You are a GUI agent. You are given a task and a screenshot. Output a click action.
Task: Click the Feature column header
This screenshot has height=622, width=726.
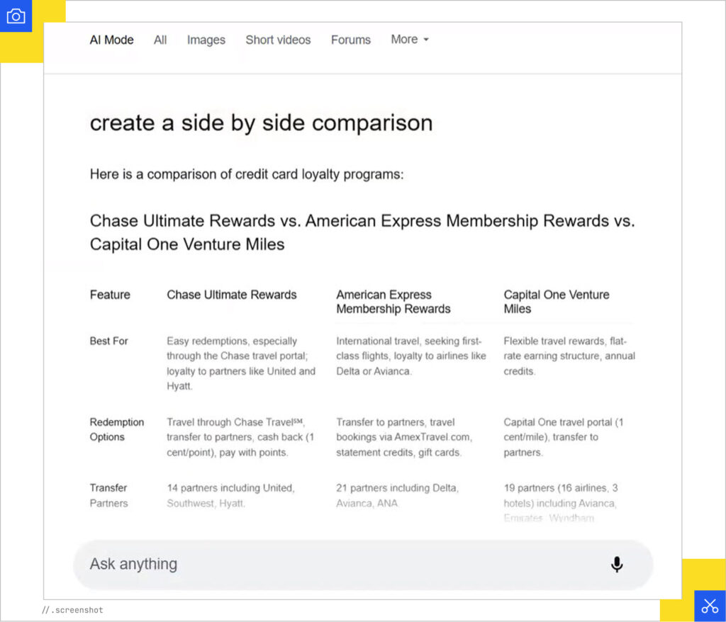tap(110, 295)
